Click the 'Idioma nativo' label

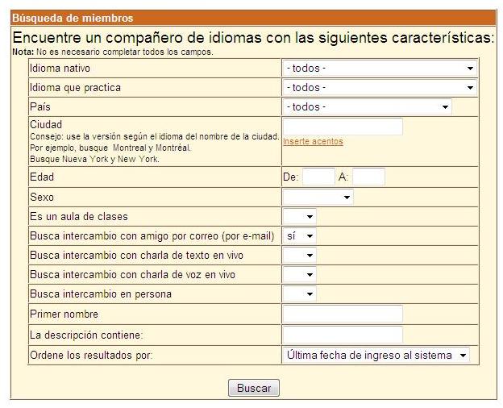[x=60, y=68]
